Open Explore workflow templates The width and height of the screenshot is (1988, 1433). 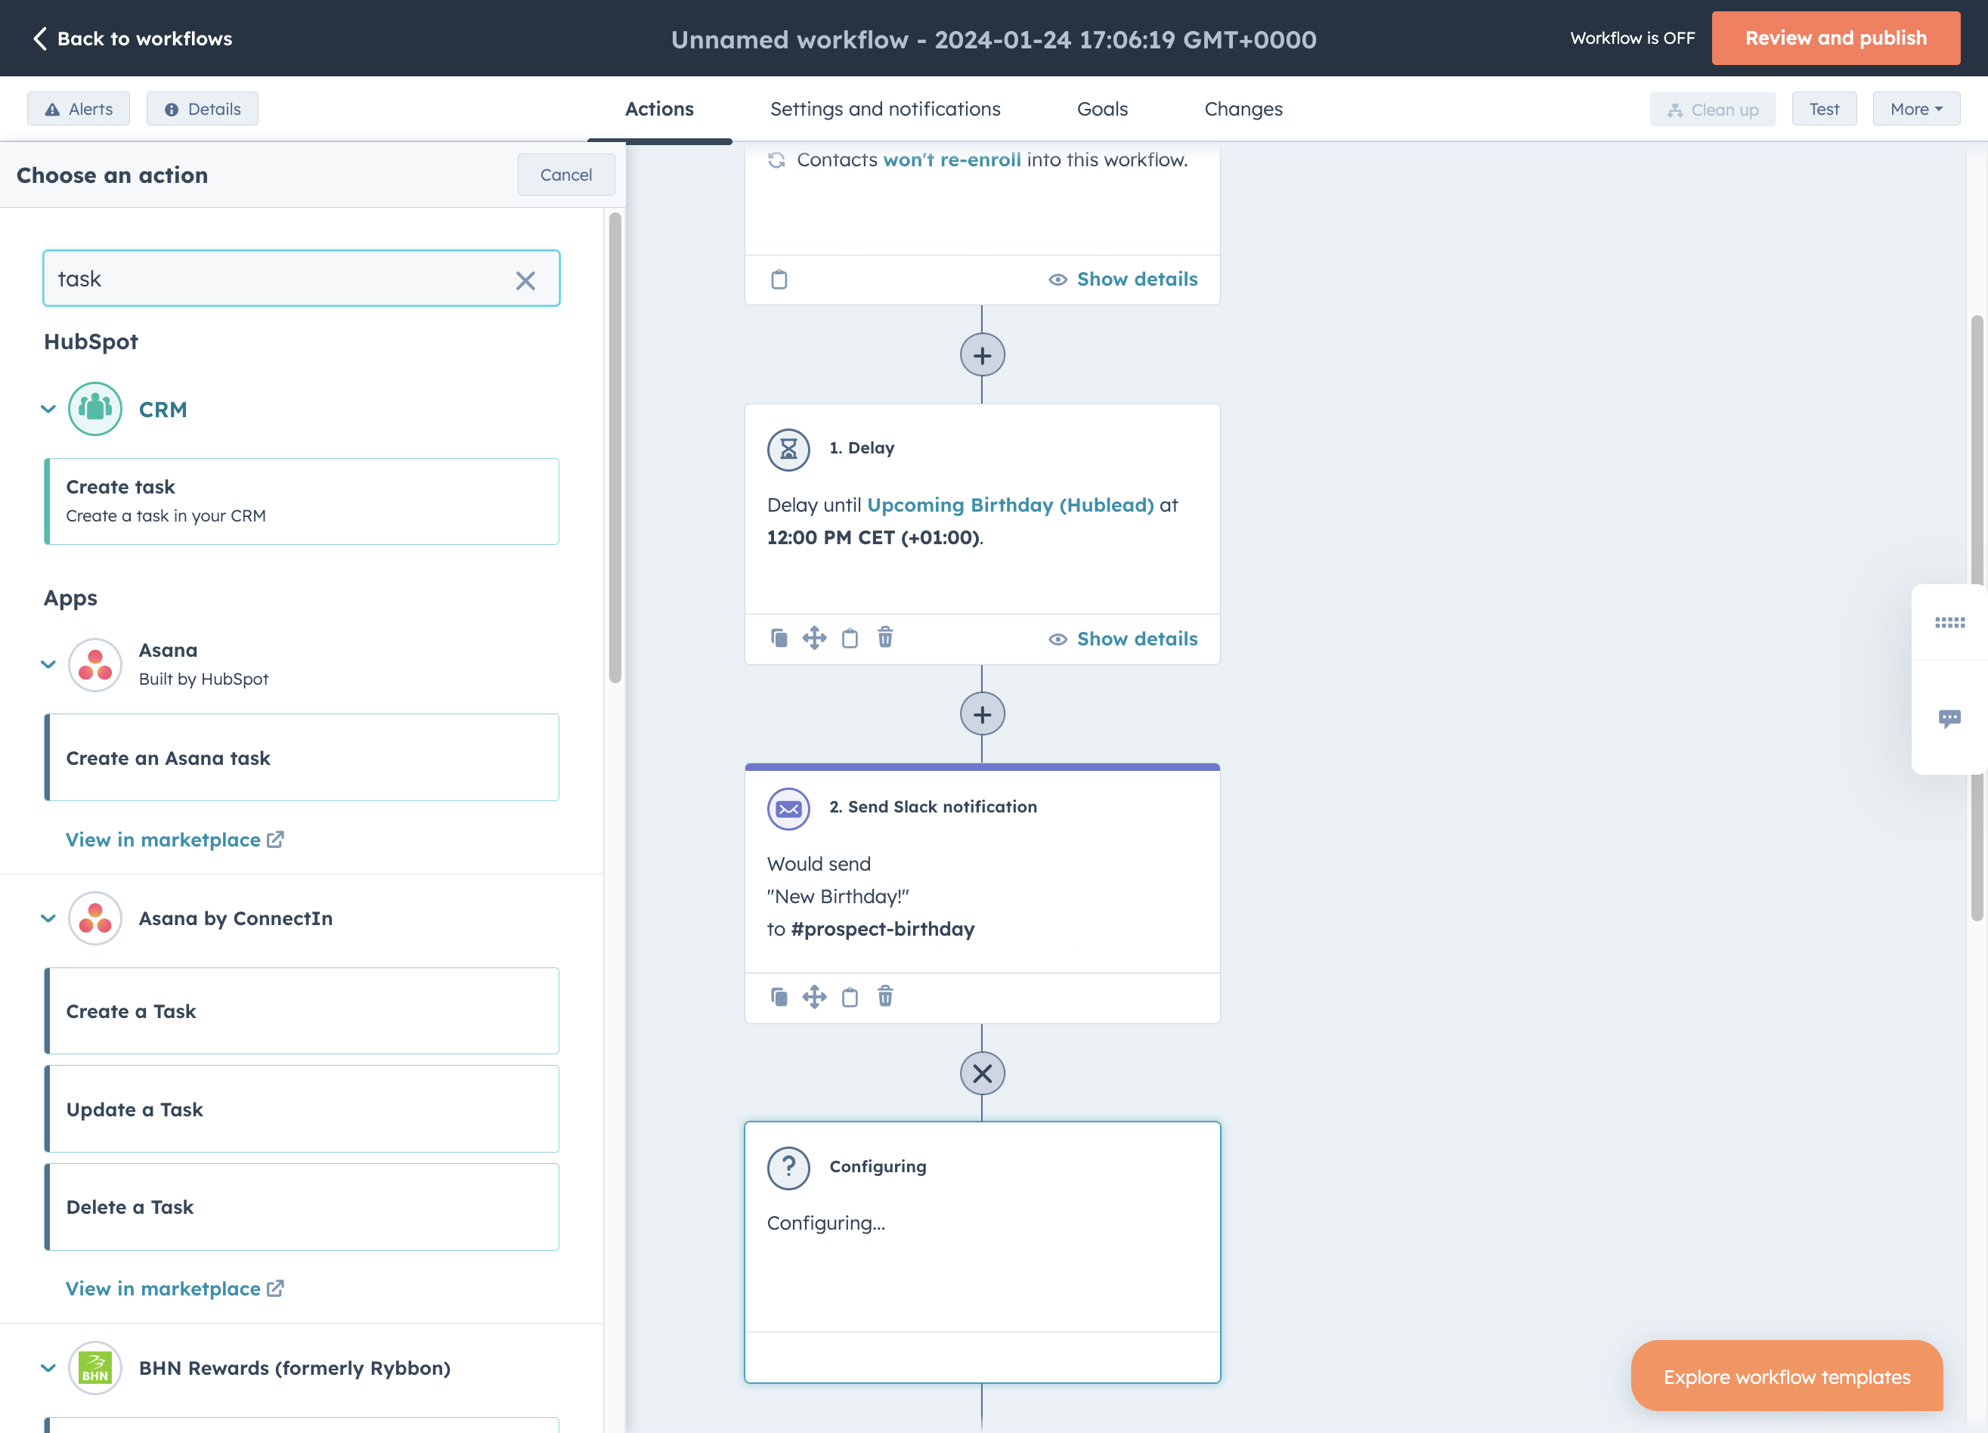coord(1786,1376)
